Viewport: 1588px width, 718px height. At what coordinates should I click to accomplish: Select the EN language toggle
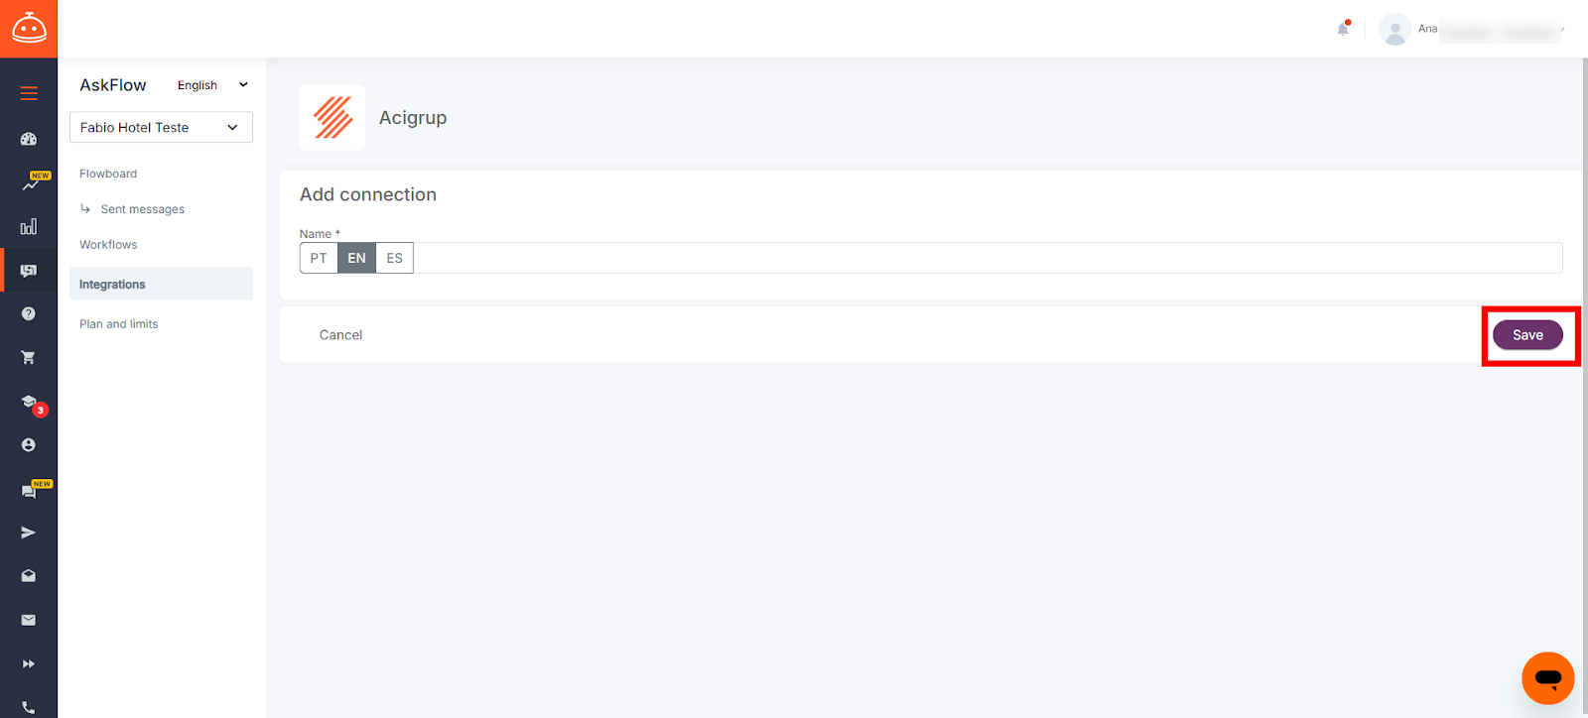[x=356, y=258]
